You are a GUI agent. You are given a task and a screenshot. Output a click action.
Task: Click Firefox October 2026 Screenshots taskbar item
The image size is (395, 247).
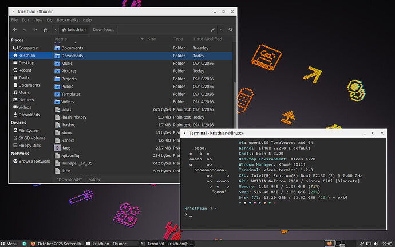[57, 244]
